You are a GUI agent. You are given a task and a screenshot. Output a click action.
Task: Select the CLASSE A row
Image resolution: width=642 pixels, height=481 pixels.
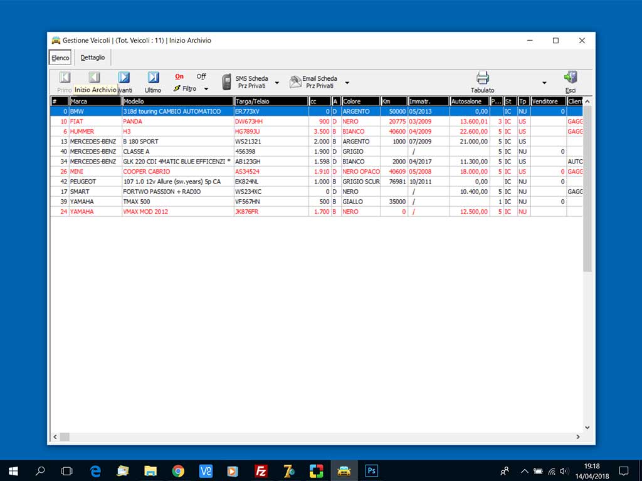(317, 152)
